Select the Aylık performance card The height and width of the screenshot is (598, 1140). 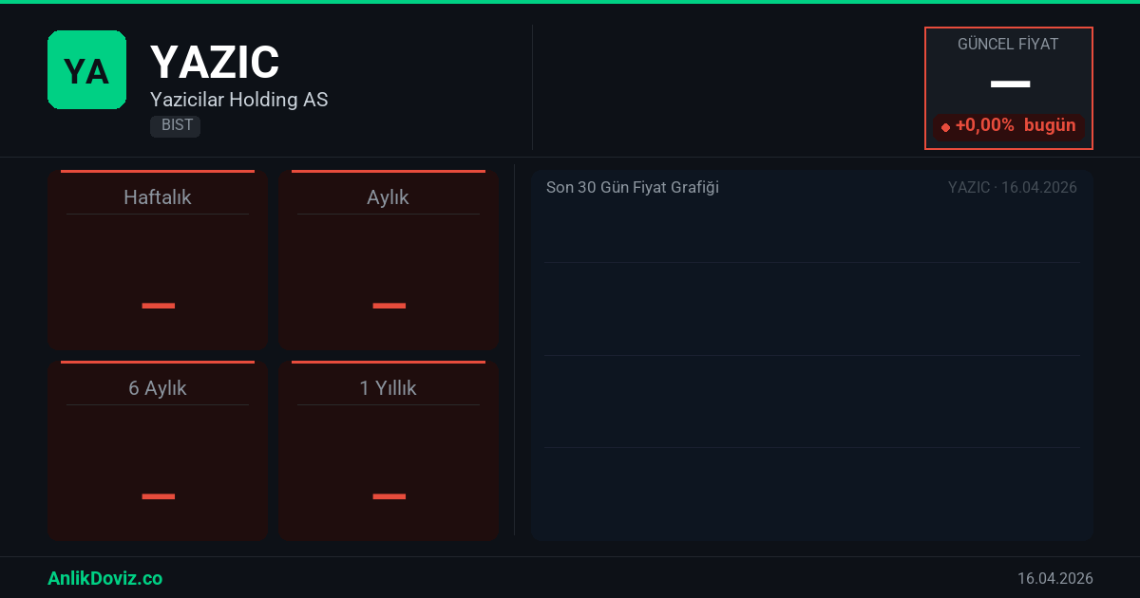click(x=389, y=261)
